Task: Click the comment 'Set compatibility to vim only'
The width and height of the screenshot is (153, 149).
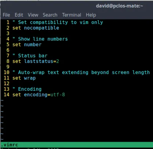Action: [58, 22]
